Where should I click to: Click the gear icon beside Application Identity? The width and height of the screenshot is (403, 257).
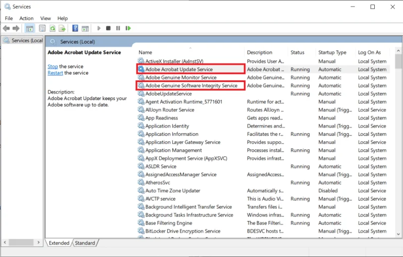click(141, 125)
